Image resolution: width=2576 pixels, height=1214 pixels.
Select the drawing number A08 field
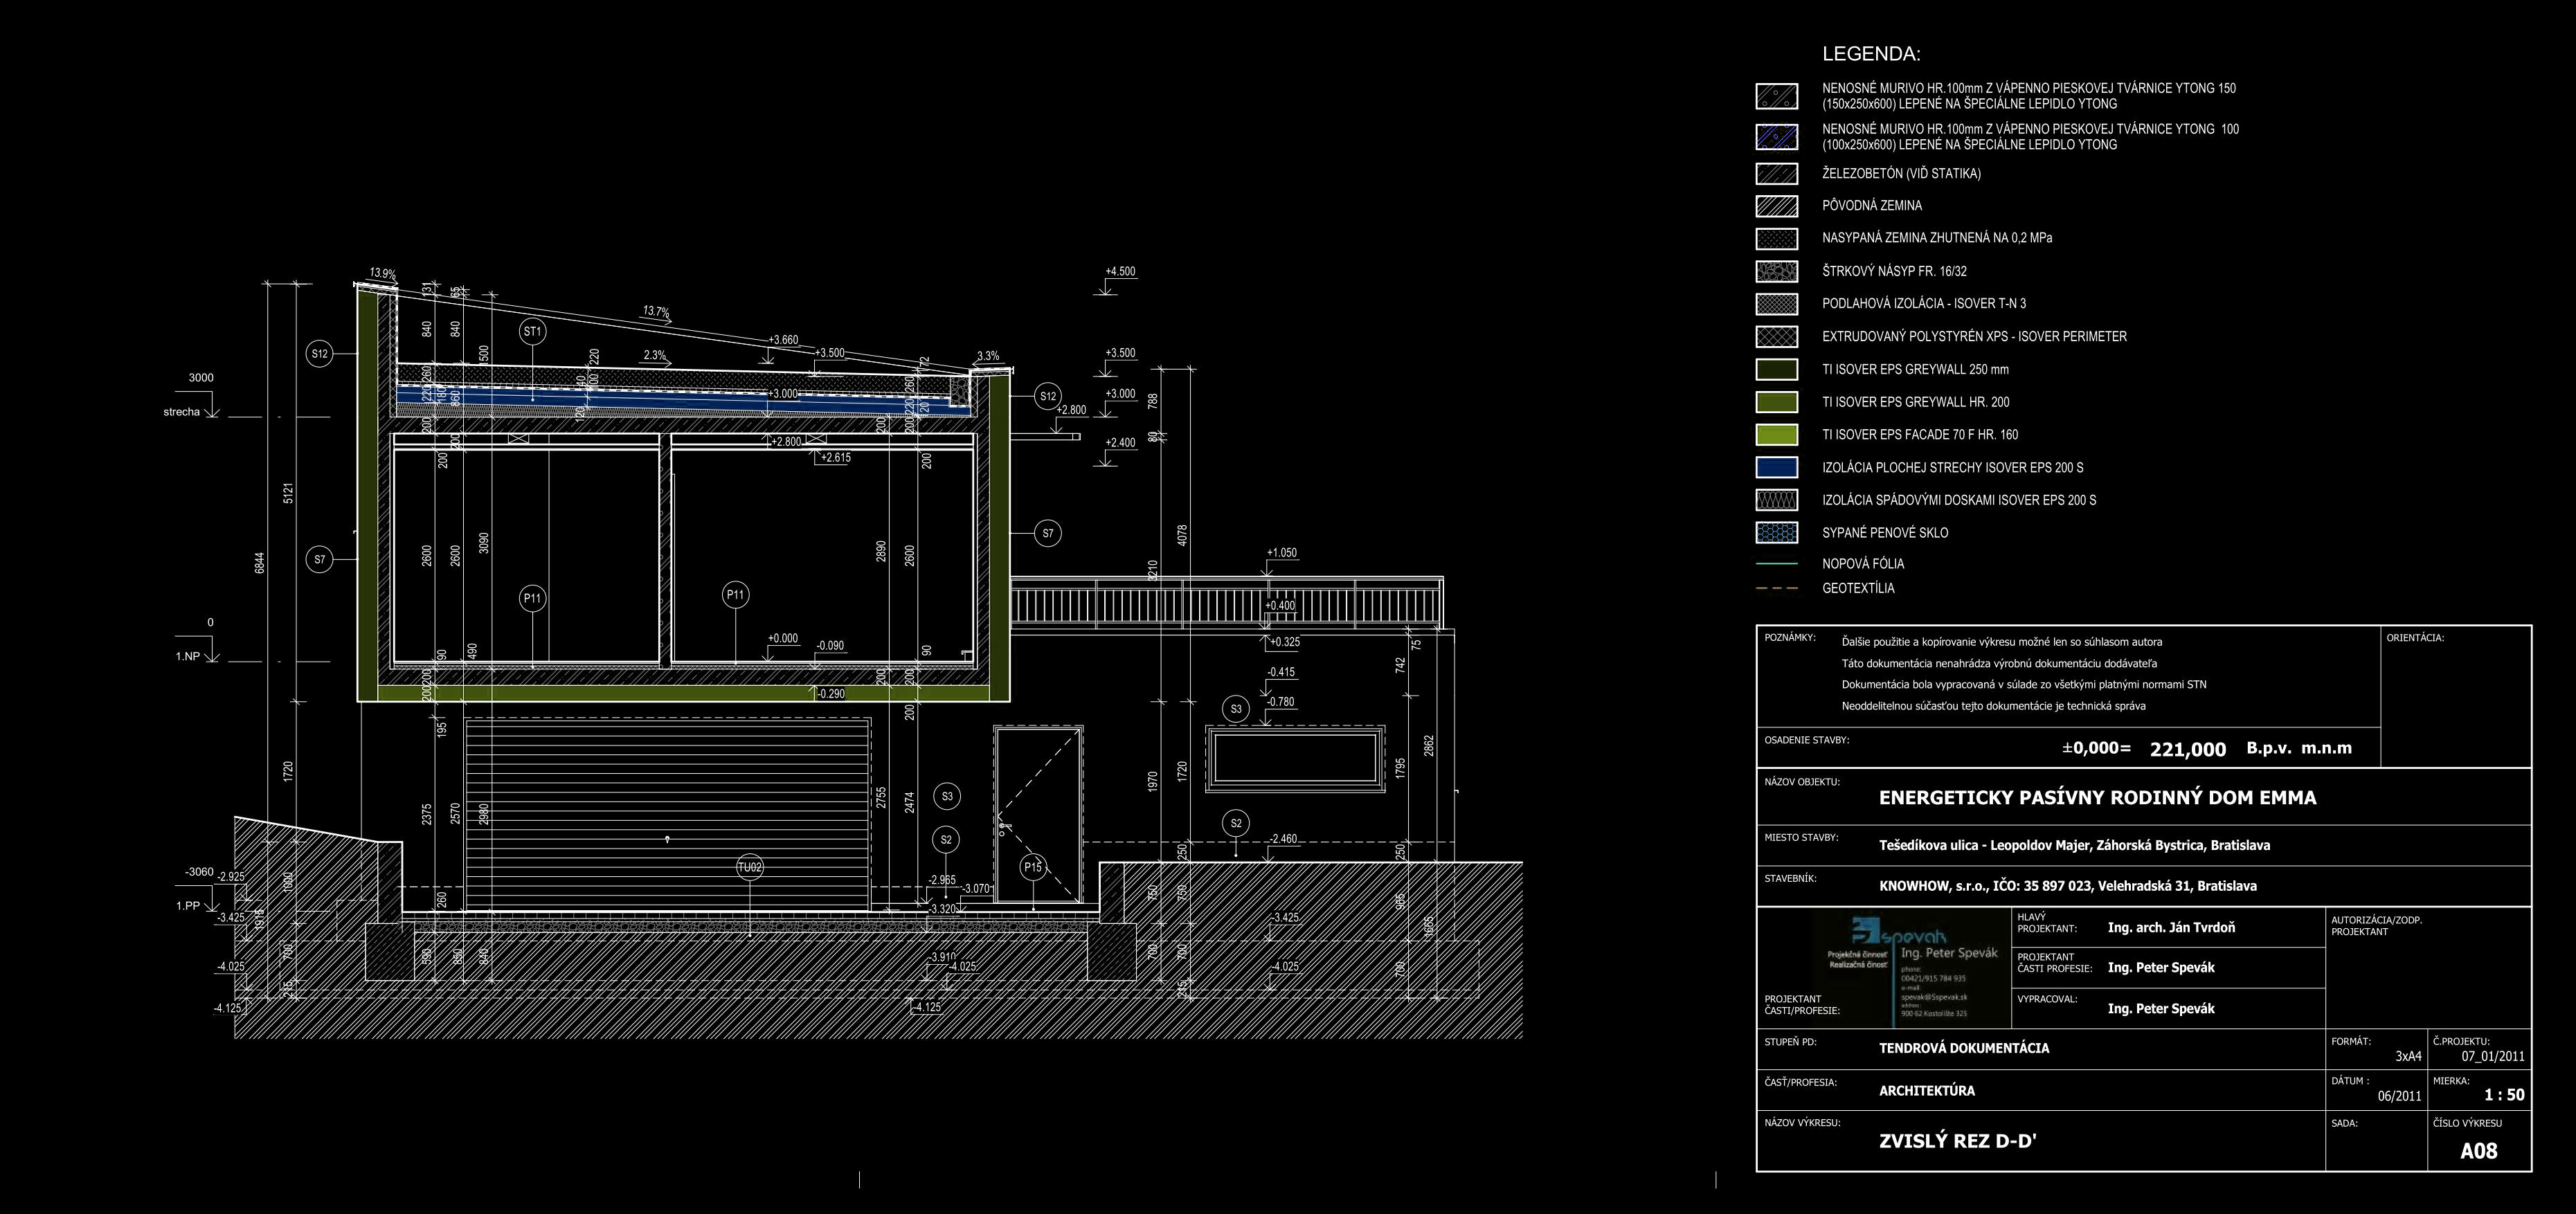(2478, 1151)
